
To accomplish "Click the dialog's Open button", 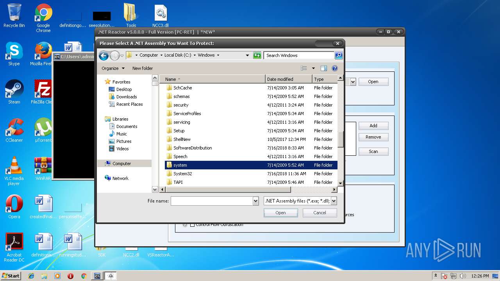I will pyautogui.click(x=280, y=213).
